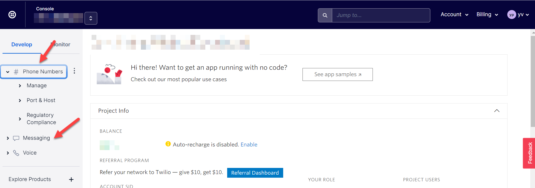The height and width of the screenshot is (188, 535).
Task: Click the auto-recharge warning info icon
Action: pyautogui.click(x=168, y=144)
